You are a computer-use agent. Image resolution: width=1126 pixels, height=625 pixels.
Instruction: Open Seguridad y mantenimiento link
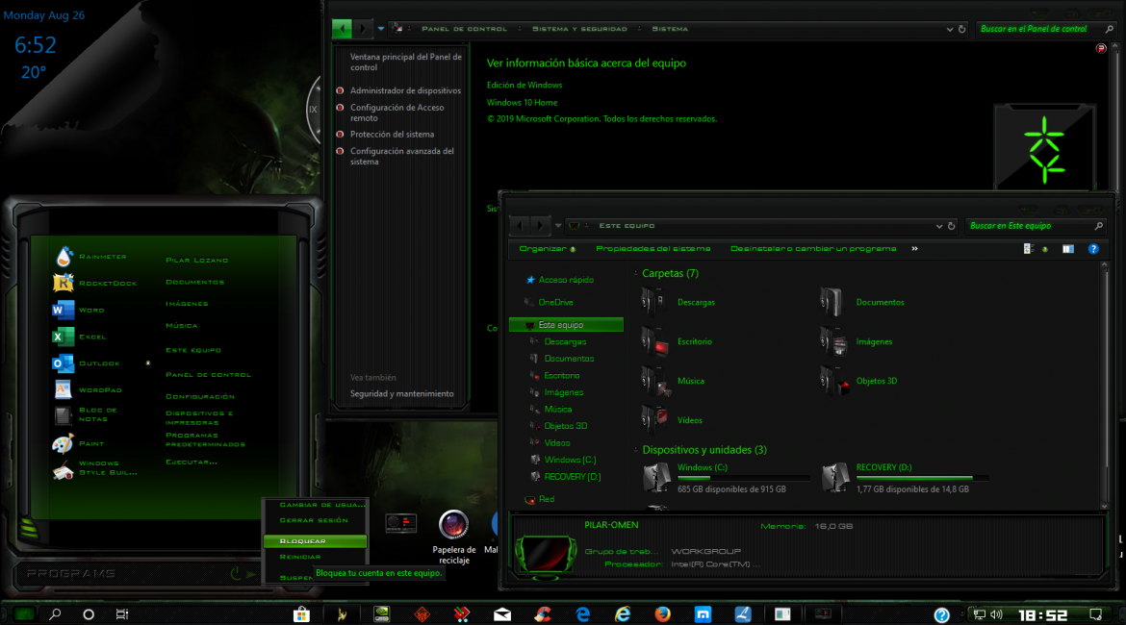[401, 394]
